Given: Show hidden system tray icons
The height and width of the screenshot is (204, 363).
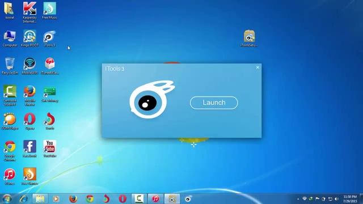Looking at the screenshot, I should 298,199.
